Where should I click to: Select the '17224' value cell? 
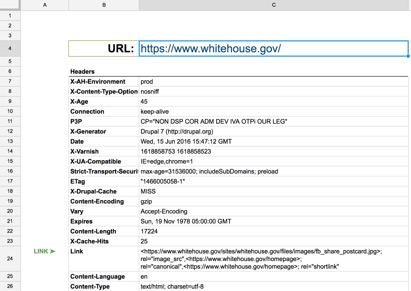273,231
